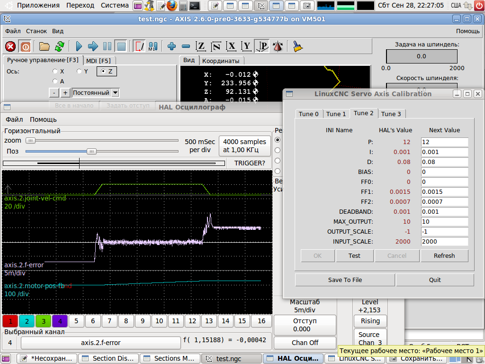
Task: Select oscilloscope channel 2
Action: point(27,321)
